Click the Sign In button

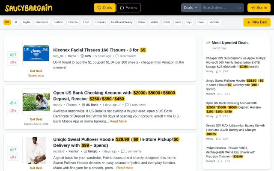pyautogui.click(x=259, y=8)
